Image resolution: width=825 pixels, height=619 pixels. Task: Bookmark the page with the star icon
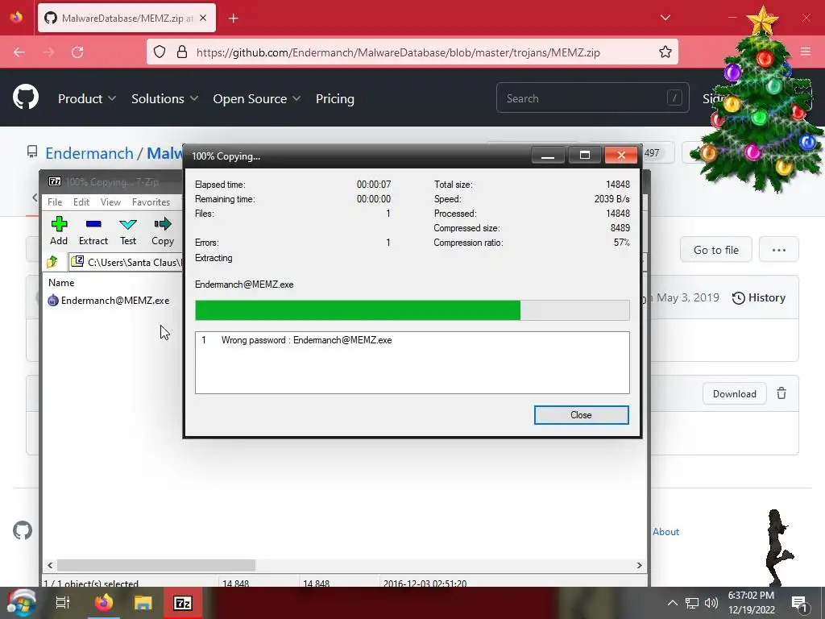665,52
